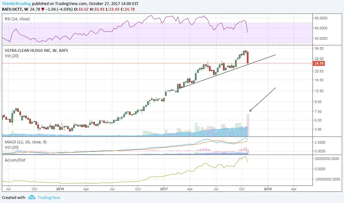This screenshot has height=203, width=344.
Task: Click the 60.0000 RSI axis label
Action: pyautogui.click(x=321, y=28)
